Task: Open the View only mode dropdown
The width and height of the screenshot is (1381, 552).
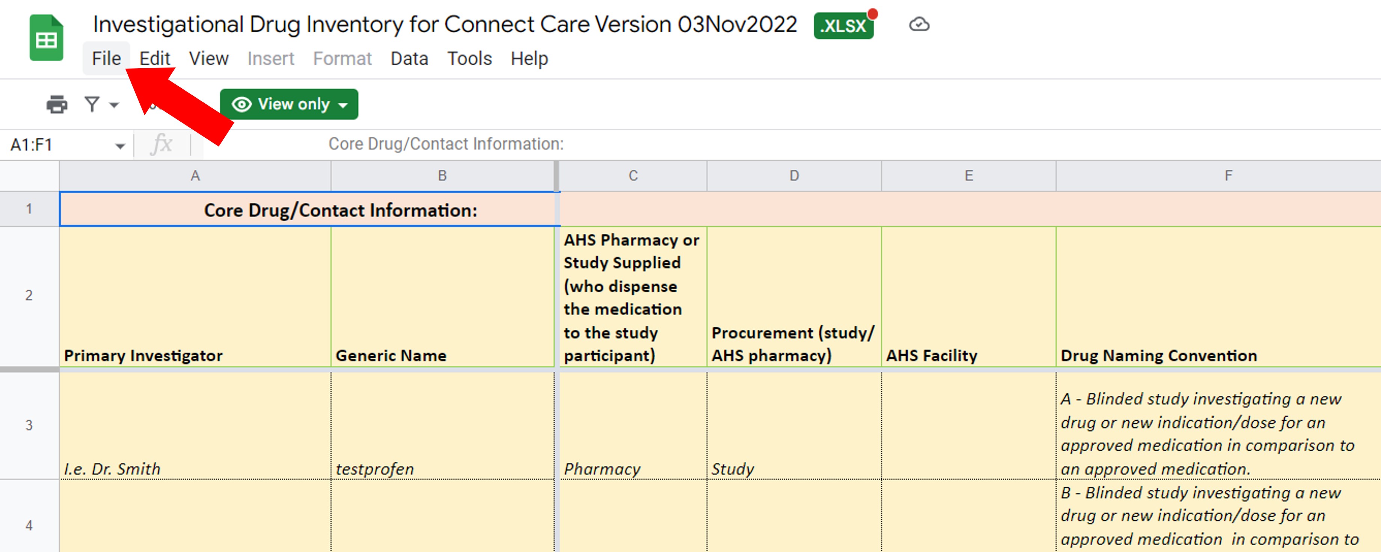Action: [289, 104]
